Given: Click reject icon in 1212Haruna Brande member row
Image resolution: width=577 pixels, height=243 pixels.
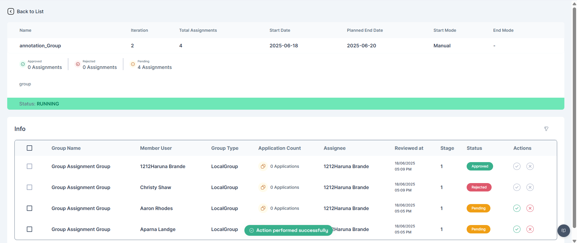Looking at the screenshot, I should pos(530,166).
